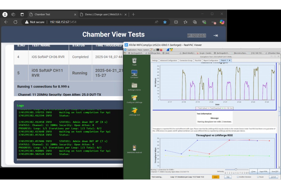This screenshot has height=189, width=281.
Task: Click the Save PDF button
Action: pyautogui.click(x=275, y=171)
